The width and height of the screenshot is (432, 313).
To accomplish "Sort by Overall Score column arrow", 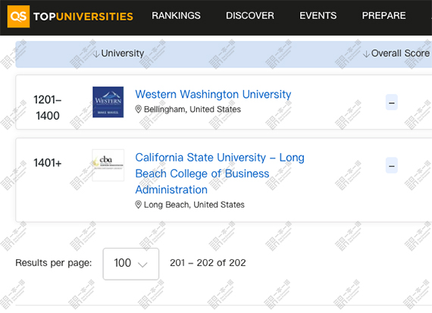I will [366, 54].
